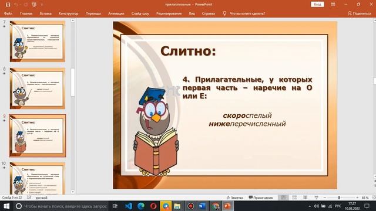The height and width of the screenshot is (211, 376).
Task: Click animation star under slide 10 number
Action: pos(4,168)
